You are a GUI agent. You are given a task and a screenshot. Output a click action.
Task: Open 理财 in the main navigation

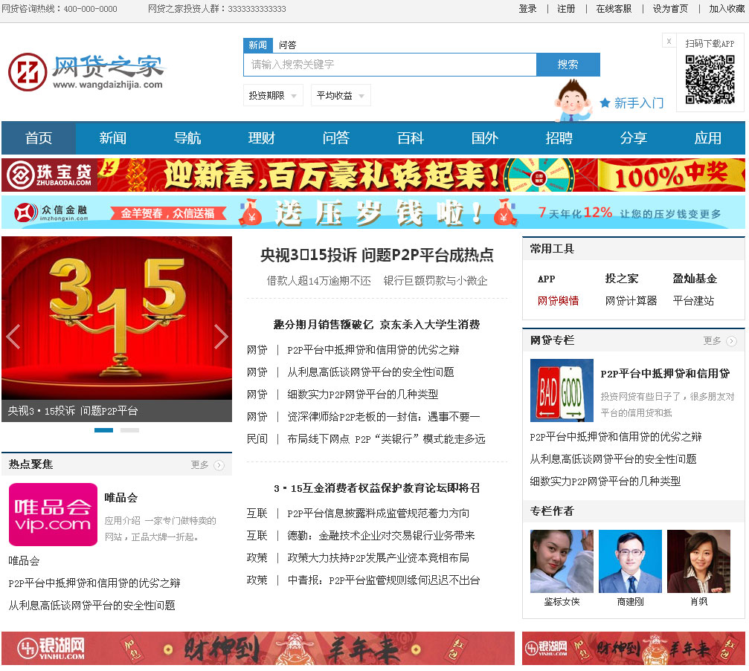tap(262, 138)
